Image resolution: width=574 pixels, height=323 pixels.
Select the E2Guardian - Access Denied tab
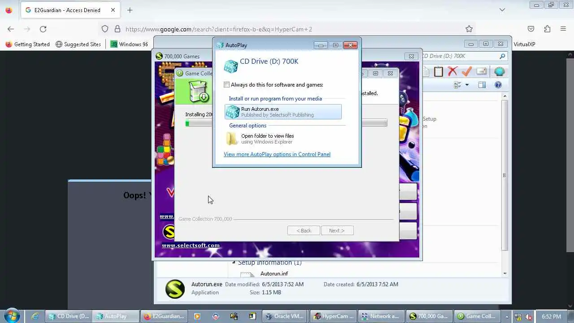pyautogui.click(x=70, y=10)
